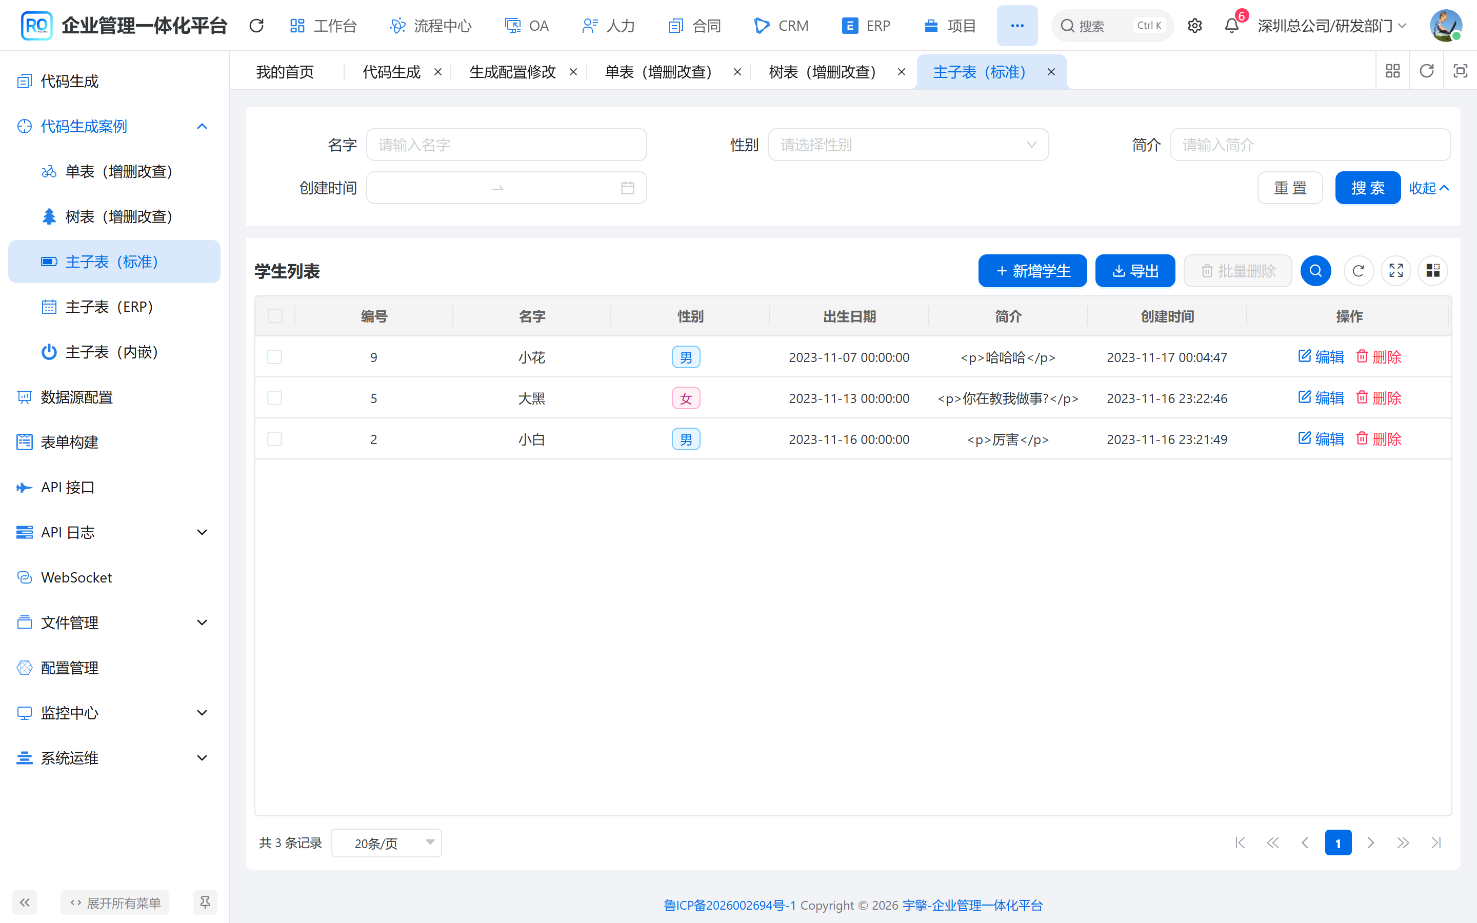Maximize the student list table
1477x923 pixels.
point(1396,270)
